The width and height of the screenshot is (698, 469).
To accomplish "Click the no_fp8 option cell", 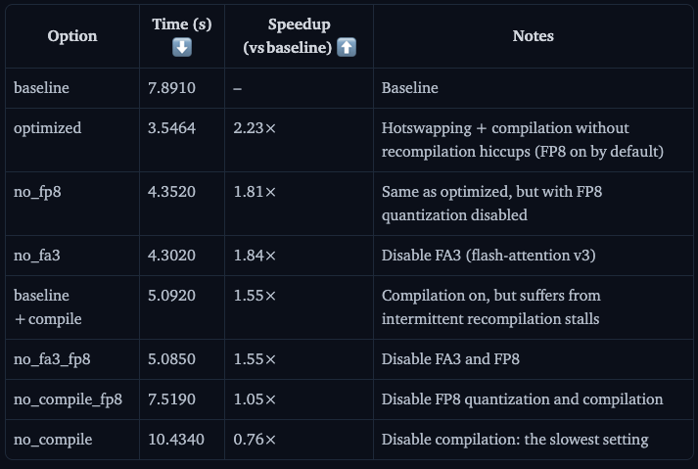I will coord(37,192).
